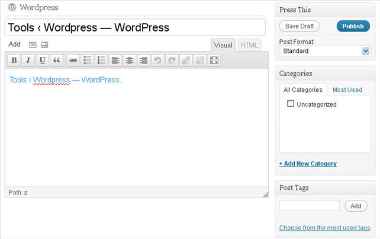This screenshot has height=239, width=380.
Task: Click the Post Tags panel heading
Action: pyautogui.click(x=294, y=187)
